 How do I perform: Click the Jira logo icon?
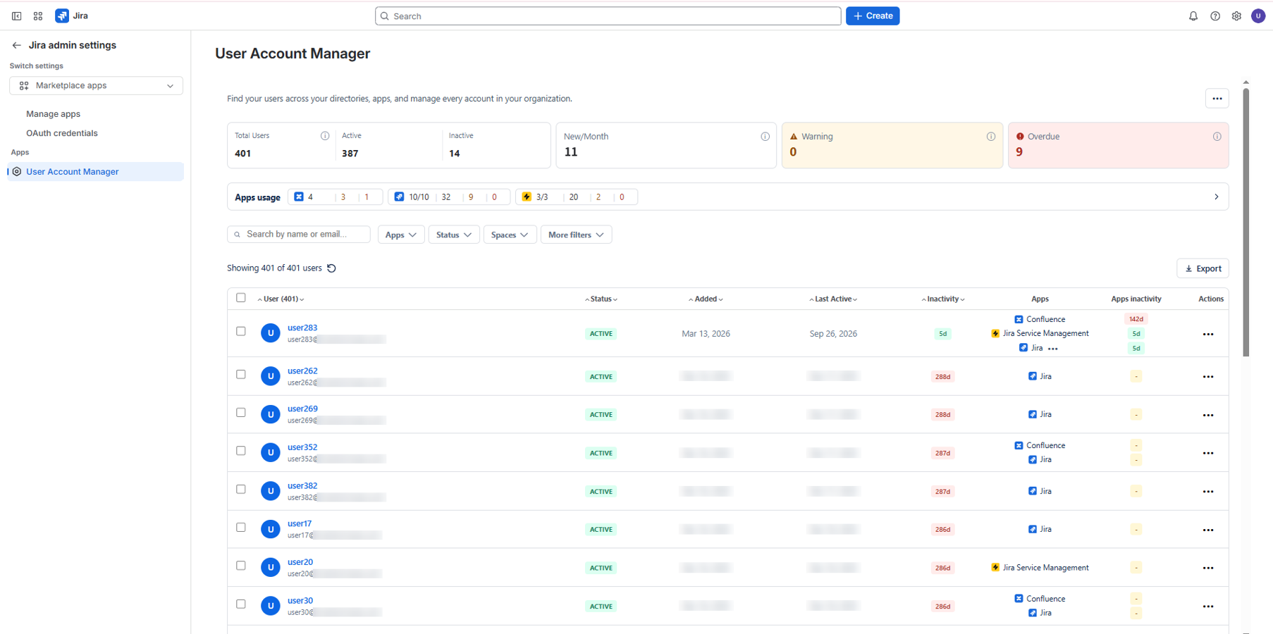pos(62,15)
